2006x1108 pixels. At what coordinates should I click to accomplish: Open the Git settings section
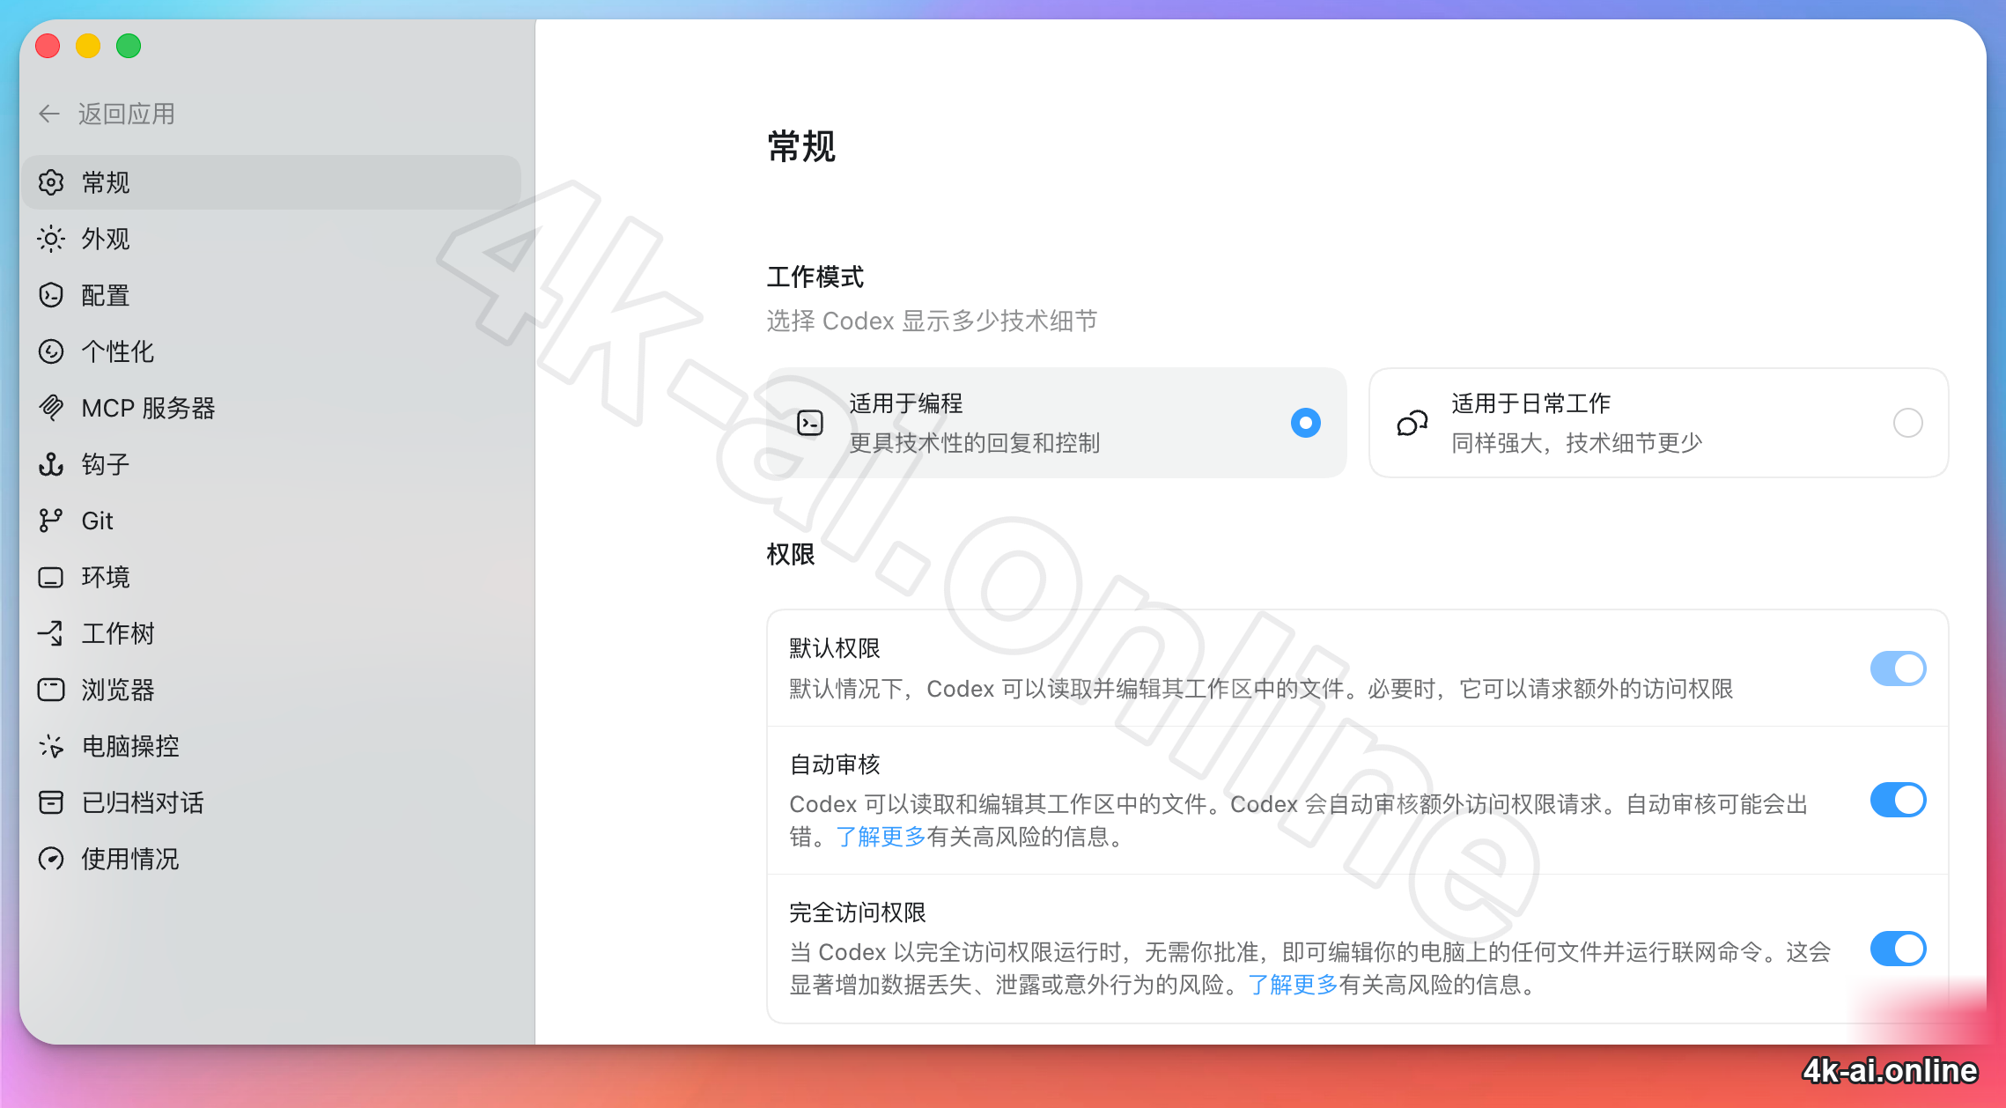point(272,521)
